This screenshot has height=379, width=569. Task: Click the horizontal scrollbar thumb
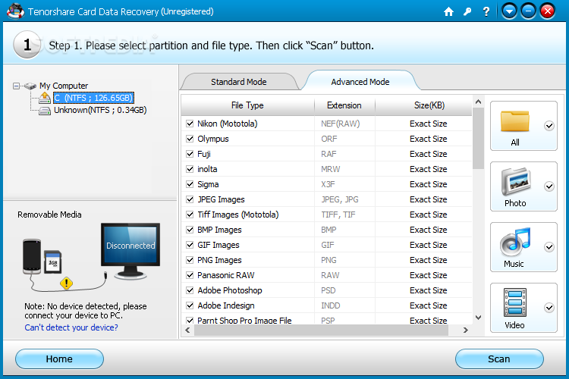(x=321, y=330)
